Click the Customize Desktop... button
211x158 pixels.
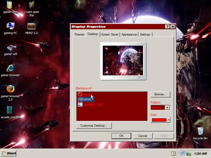94,126
